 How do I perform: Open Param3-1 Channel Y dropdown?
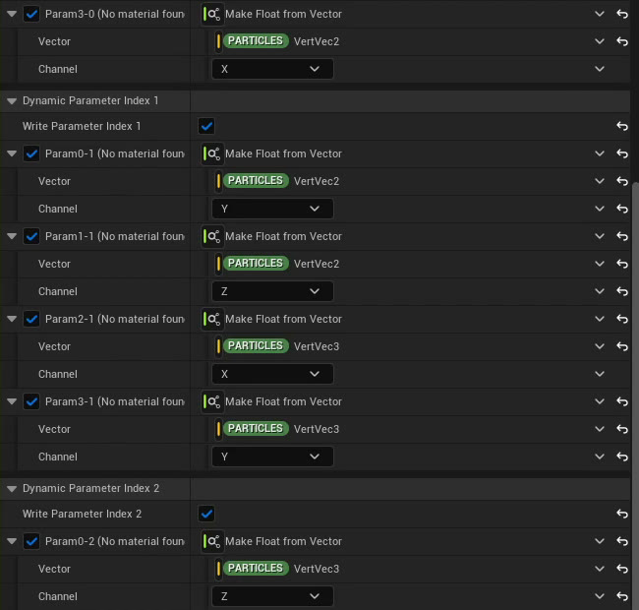[272, 457]
